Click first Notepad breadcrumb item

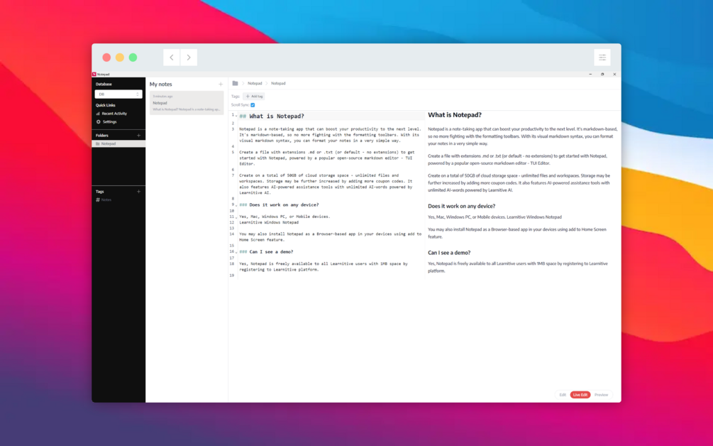click(x=255, y=83)
